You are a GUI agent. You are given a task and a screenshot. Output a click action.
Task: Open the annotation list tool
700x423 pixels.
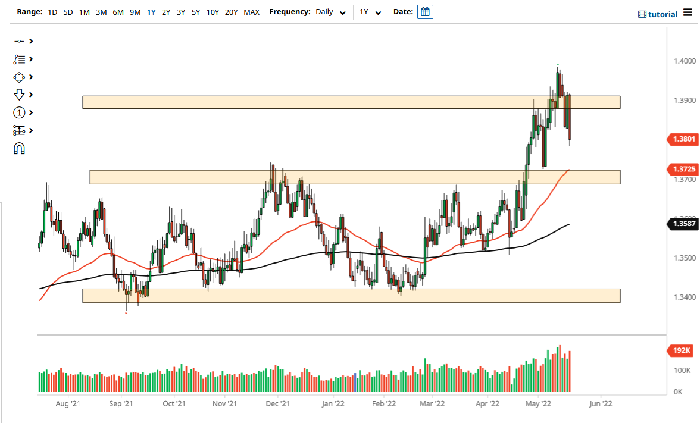[19, 59]
